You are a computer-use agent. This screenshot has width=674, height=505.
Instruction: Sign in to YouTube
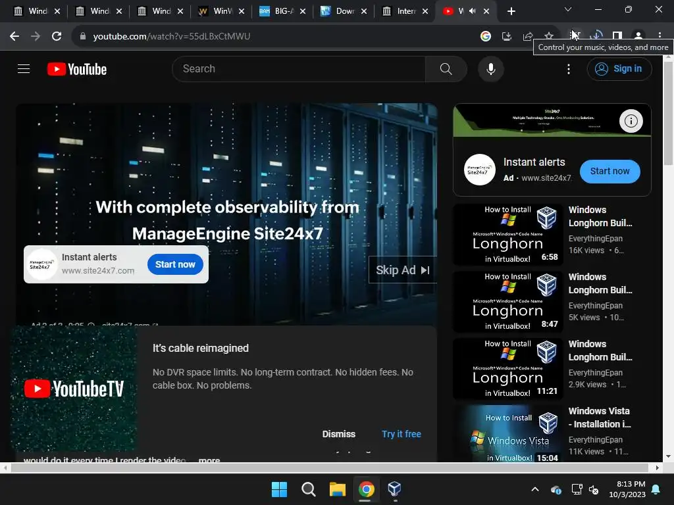pos(619,68)
